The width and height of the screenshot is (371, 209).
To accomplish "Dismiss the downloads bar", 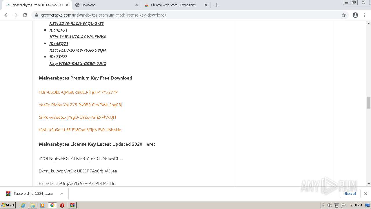I will 365,194.
